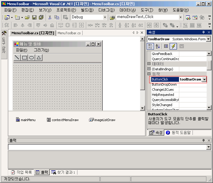The image size is (213, 183).
Task: Open the 디버그(D) menu
Action: coord(107,10)
